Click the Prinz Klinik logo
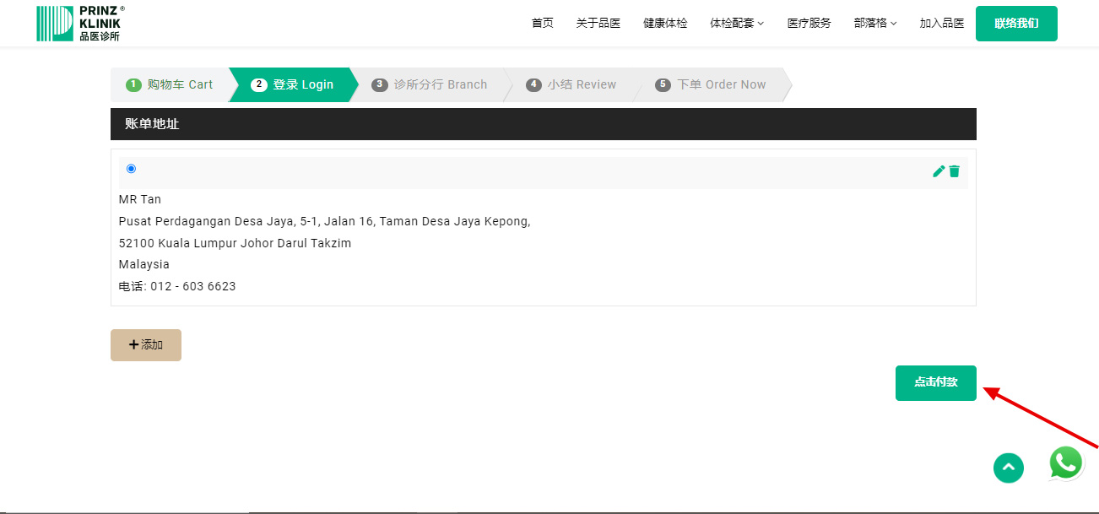Screen dimensions: 1099x514 (79, 23)
